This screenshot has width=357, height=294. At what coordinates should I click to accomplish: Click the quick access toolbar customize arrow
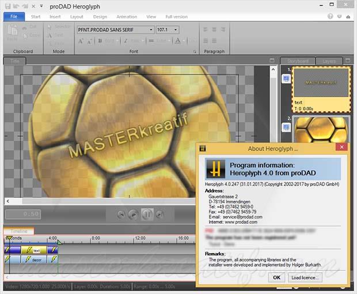tap(41, 6)
